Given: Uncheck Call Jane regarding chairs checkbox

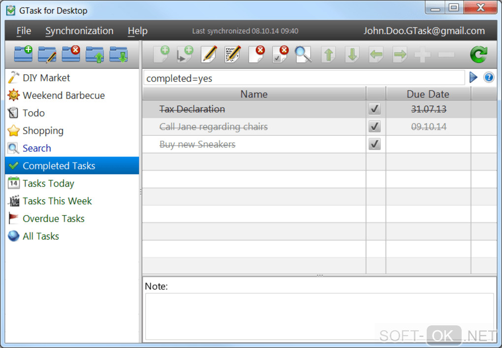Looking at the screenshot, I should pyautogui.click(x=374, y=127).
